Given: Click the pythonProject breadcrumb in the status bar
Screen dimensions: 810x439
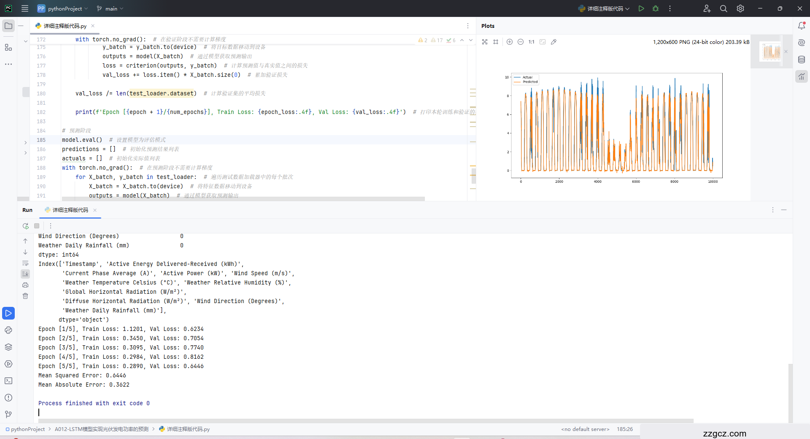Looking at the screenshot, I should click(28, 429).
